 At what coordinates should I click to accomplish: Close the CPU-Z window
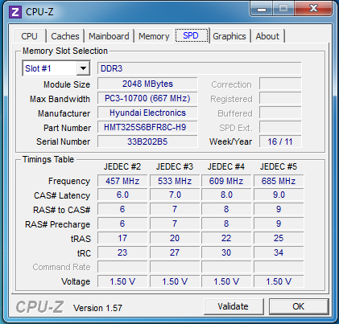(313, 9)
